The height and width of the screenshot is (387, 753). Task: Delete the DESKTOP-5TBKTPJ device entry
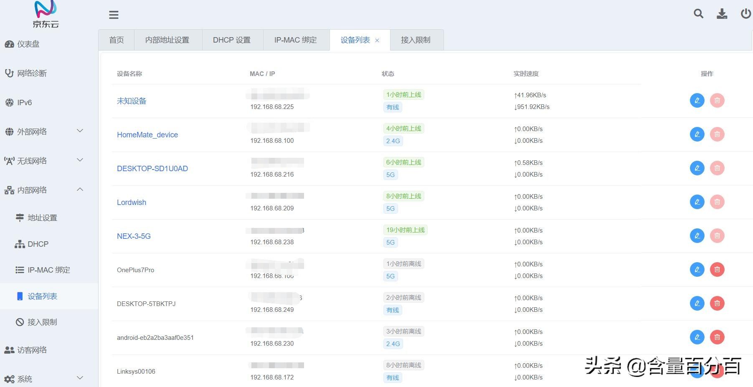click(x=717, y=304)
